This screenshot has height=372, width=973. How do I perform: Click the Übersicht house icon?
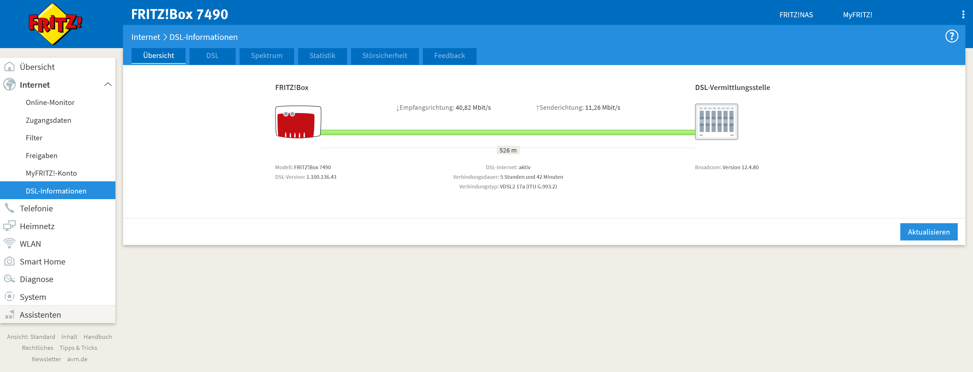click(9, 67)
